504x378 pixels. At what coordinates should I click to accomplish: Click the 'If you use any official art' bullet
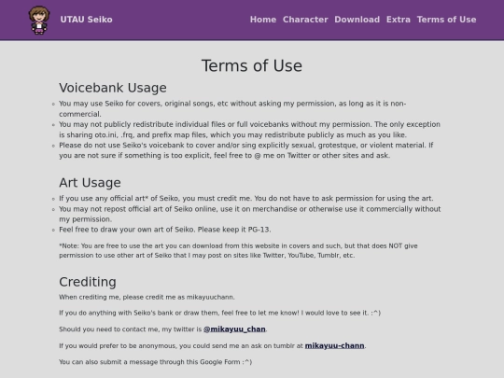(245, 198)
